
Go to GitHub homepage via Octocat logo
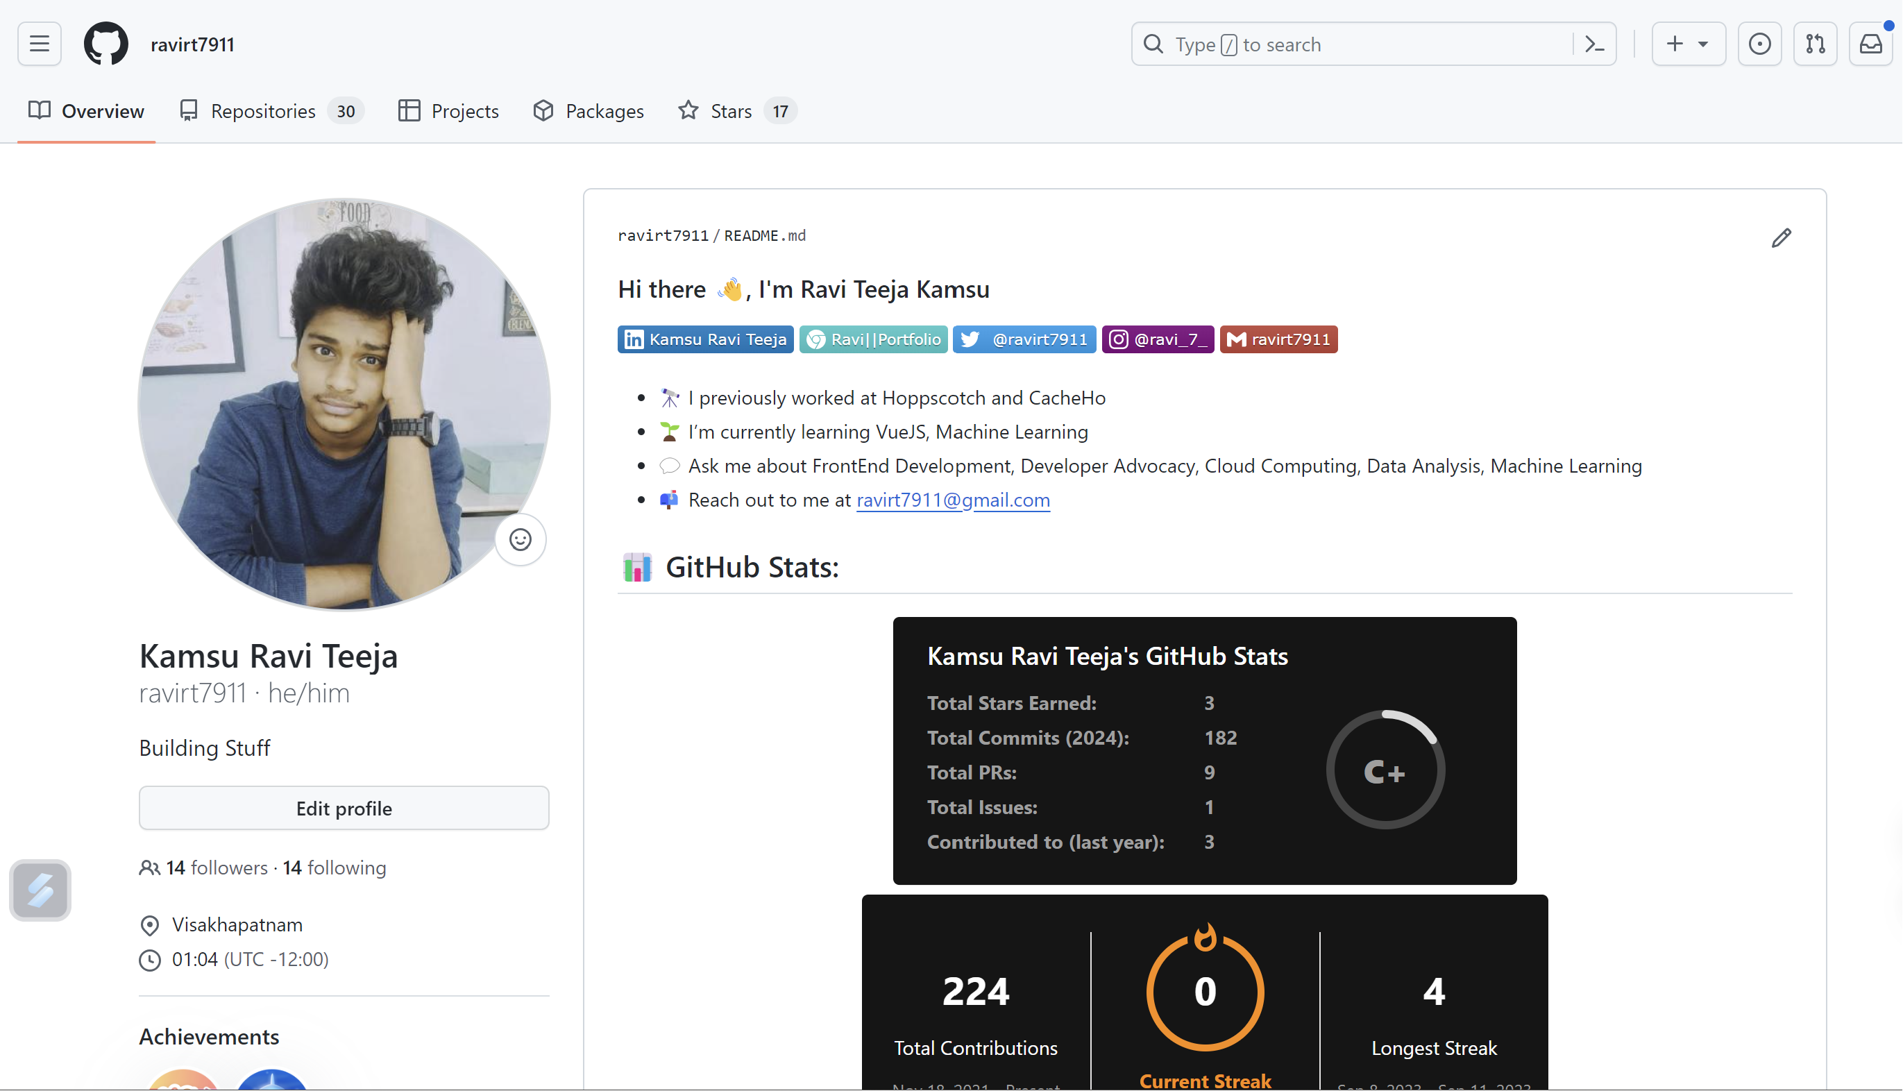pos(105,44)
